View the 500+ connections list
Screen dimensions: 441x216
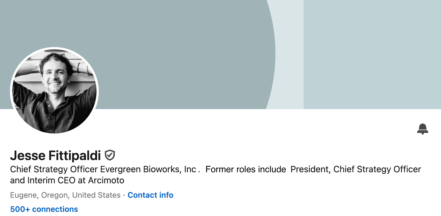44,209
